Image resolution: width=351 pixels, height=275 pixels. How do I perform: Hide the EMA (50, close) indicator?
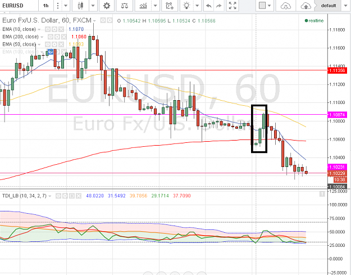tap(48, 44)
